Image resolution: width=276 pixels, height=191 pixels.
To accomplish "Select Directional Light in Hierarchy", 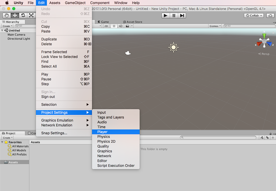I will (x=19, y=39).
